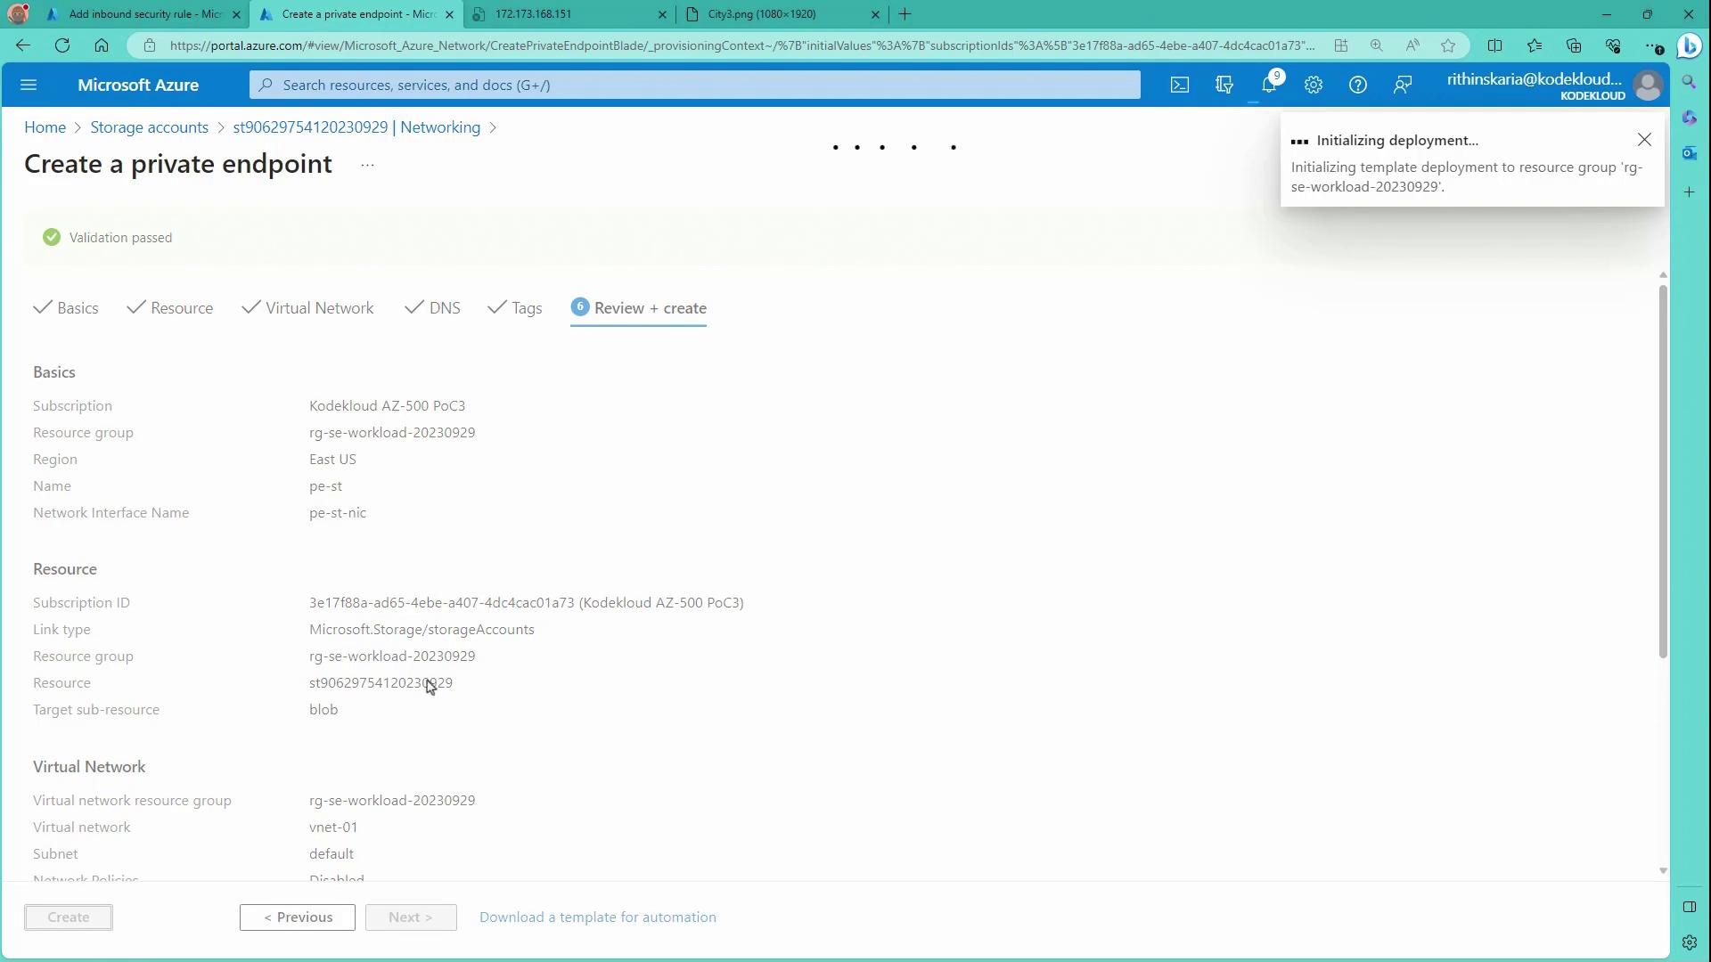Click Download a template for automation link
Image resolution: width=1711 pixels, height=962 pixels.
(x=597, y=917)
